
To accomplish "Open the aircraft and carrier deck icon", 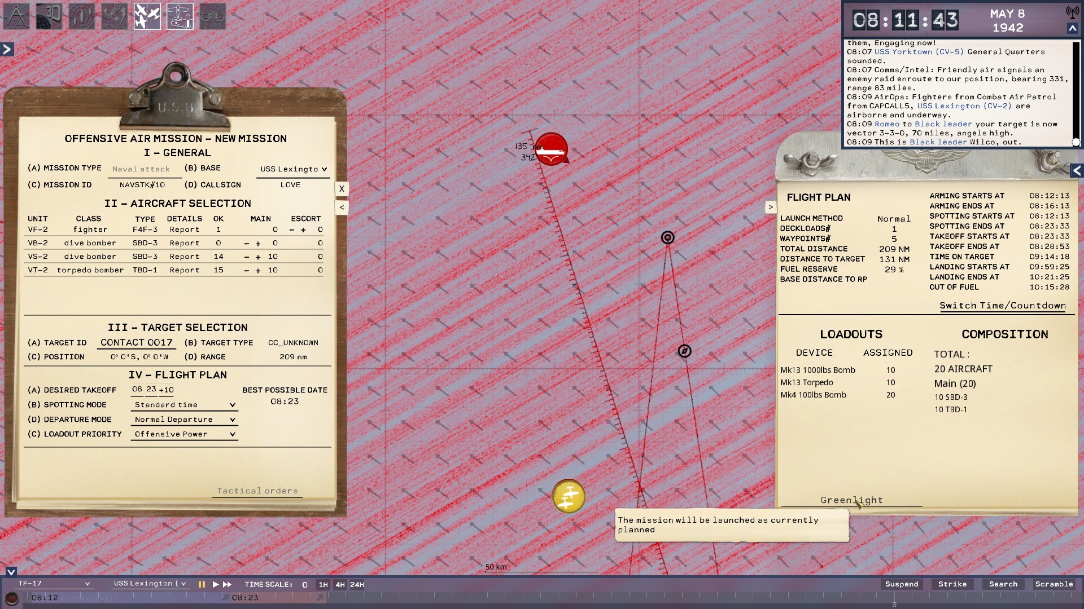I will point(180,16).
